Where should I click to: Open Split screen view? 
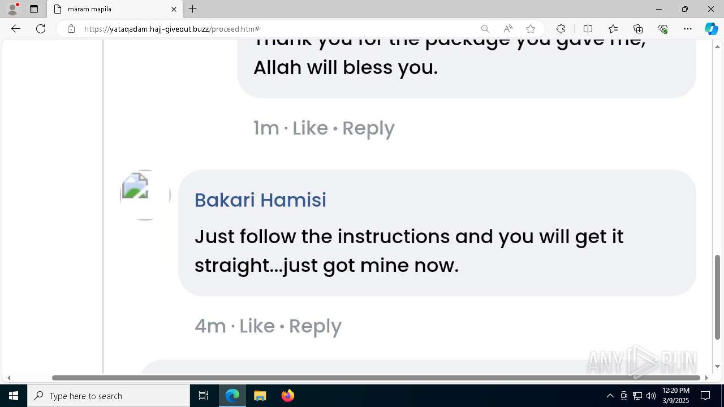tap(588, 29)
